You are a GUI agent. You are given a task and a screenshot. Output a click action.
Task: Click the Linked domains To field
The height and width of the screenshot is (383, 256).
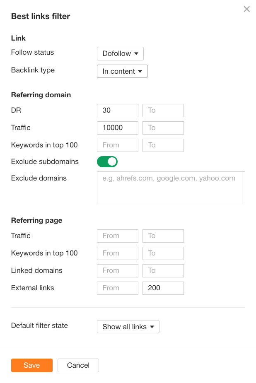click(163, 270)
